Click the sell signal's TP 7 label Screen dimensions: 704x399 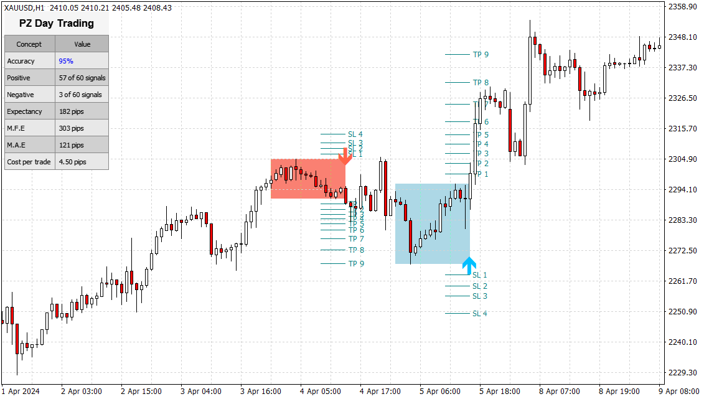click(x=356, y=239)
